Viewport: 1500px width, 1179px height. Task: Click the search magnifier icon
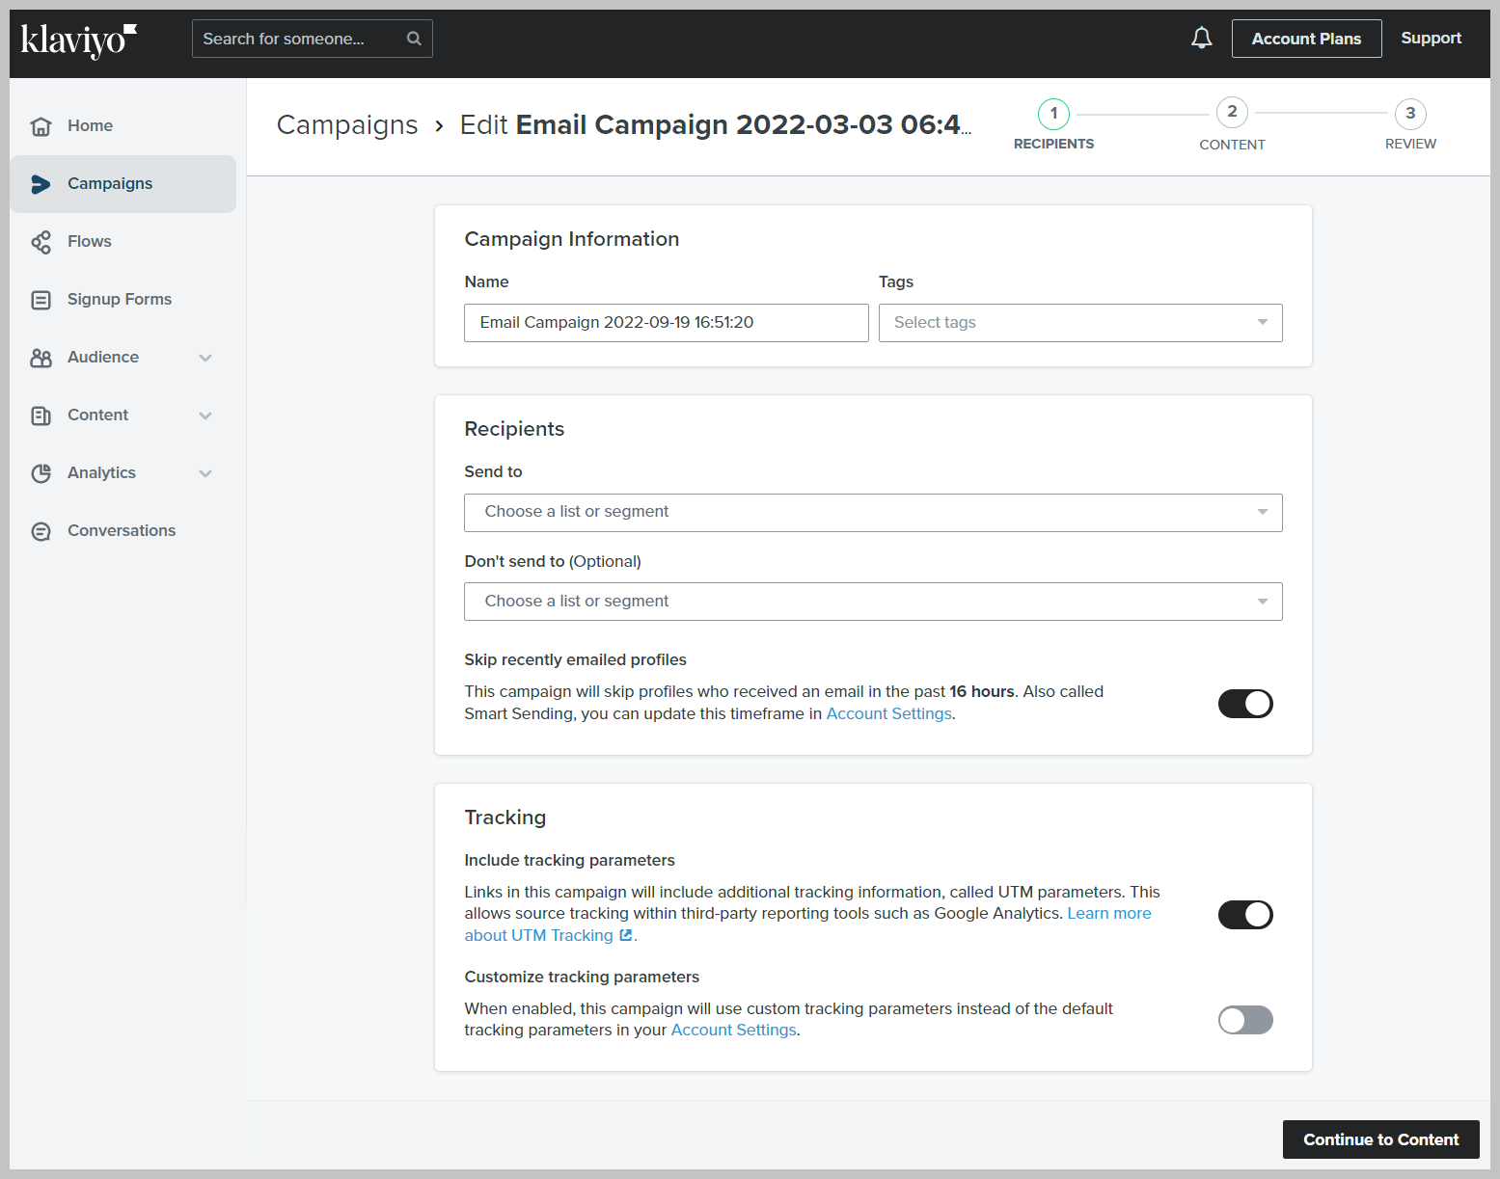tap(414, 39)
